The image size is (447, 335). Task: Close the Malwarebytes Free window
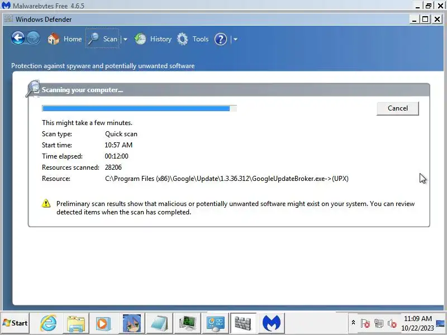(440, 6)
